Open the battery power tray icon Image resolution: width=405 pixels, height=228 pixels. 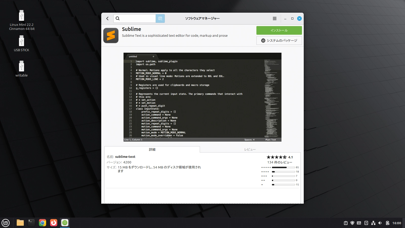click(x=388, y=223)
